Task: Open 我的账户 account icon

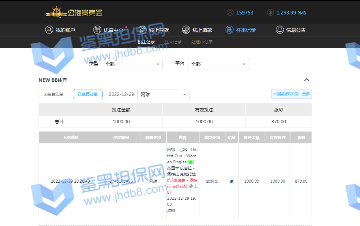Action: click(49, 30)
